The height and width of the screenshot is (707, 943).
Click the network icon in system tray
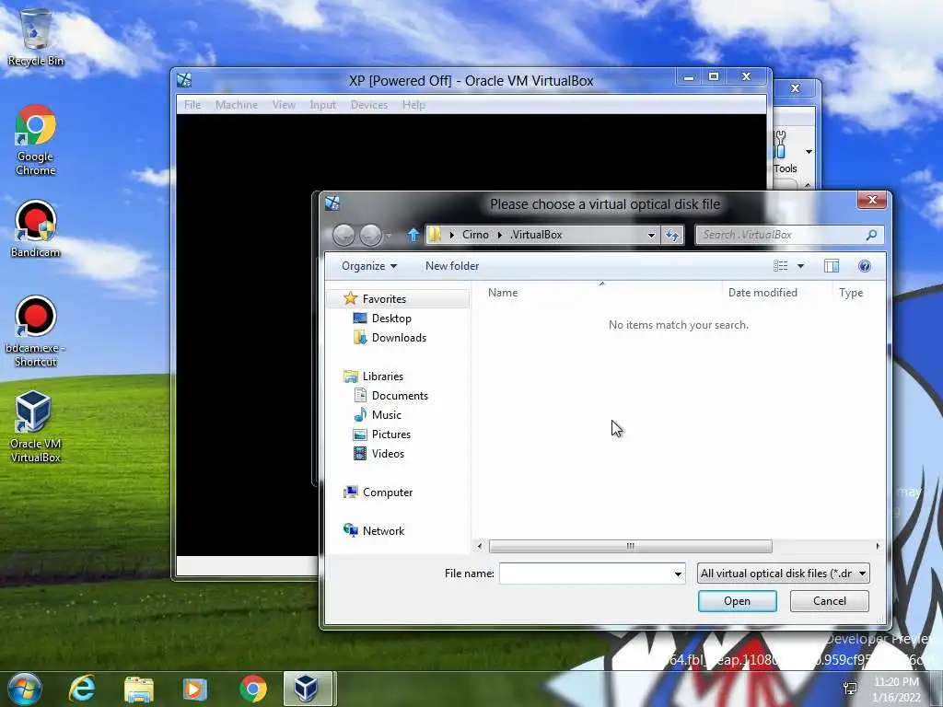click(850, 689)
